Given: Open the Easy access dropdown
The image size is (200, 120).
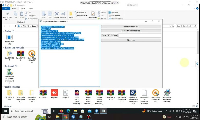Looking at the screenshot, I should pyautogui.click(x=82, y=16).
